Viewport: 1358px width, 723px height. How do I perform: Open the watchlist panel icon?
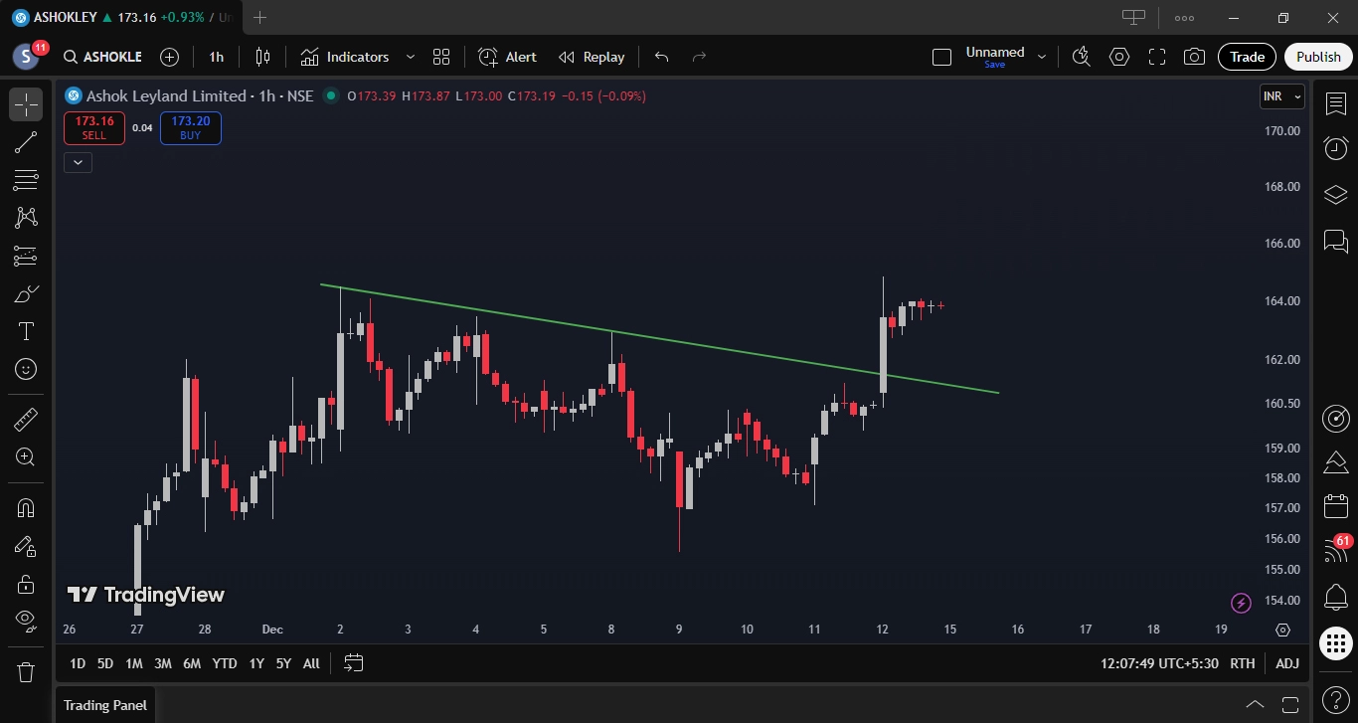1336,102
